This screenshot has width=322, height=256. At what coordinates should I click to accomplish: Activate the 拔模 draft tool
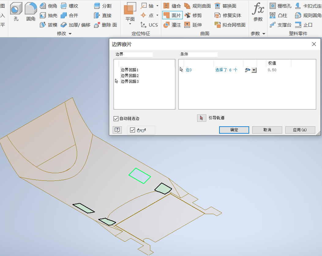click(48, 25)
